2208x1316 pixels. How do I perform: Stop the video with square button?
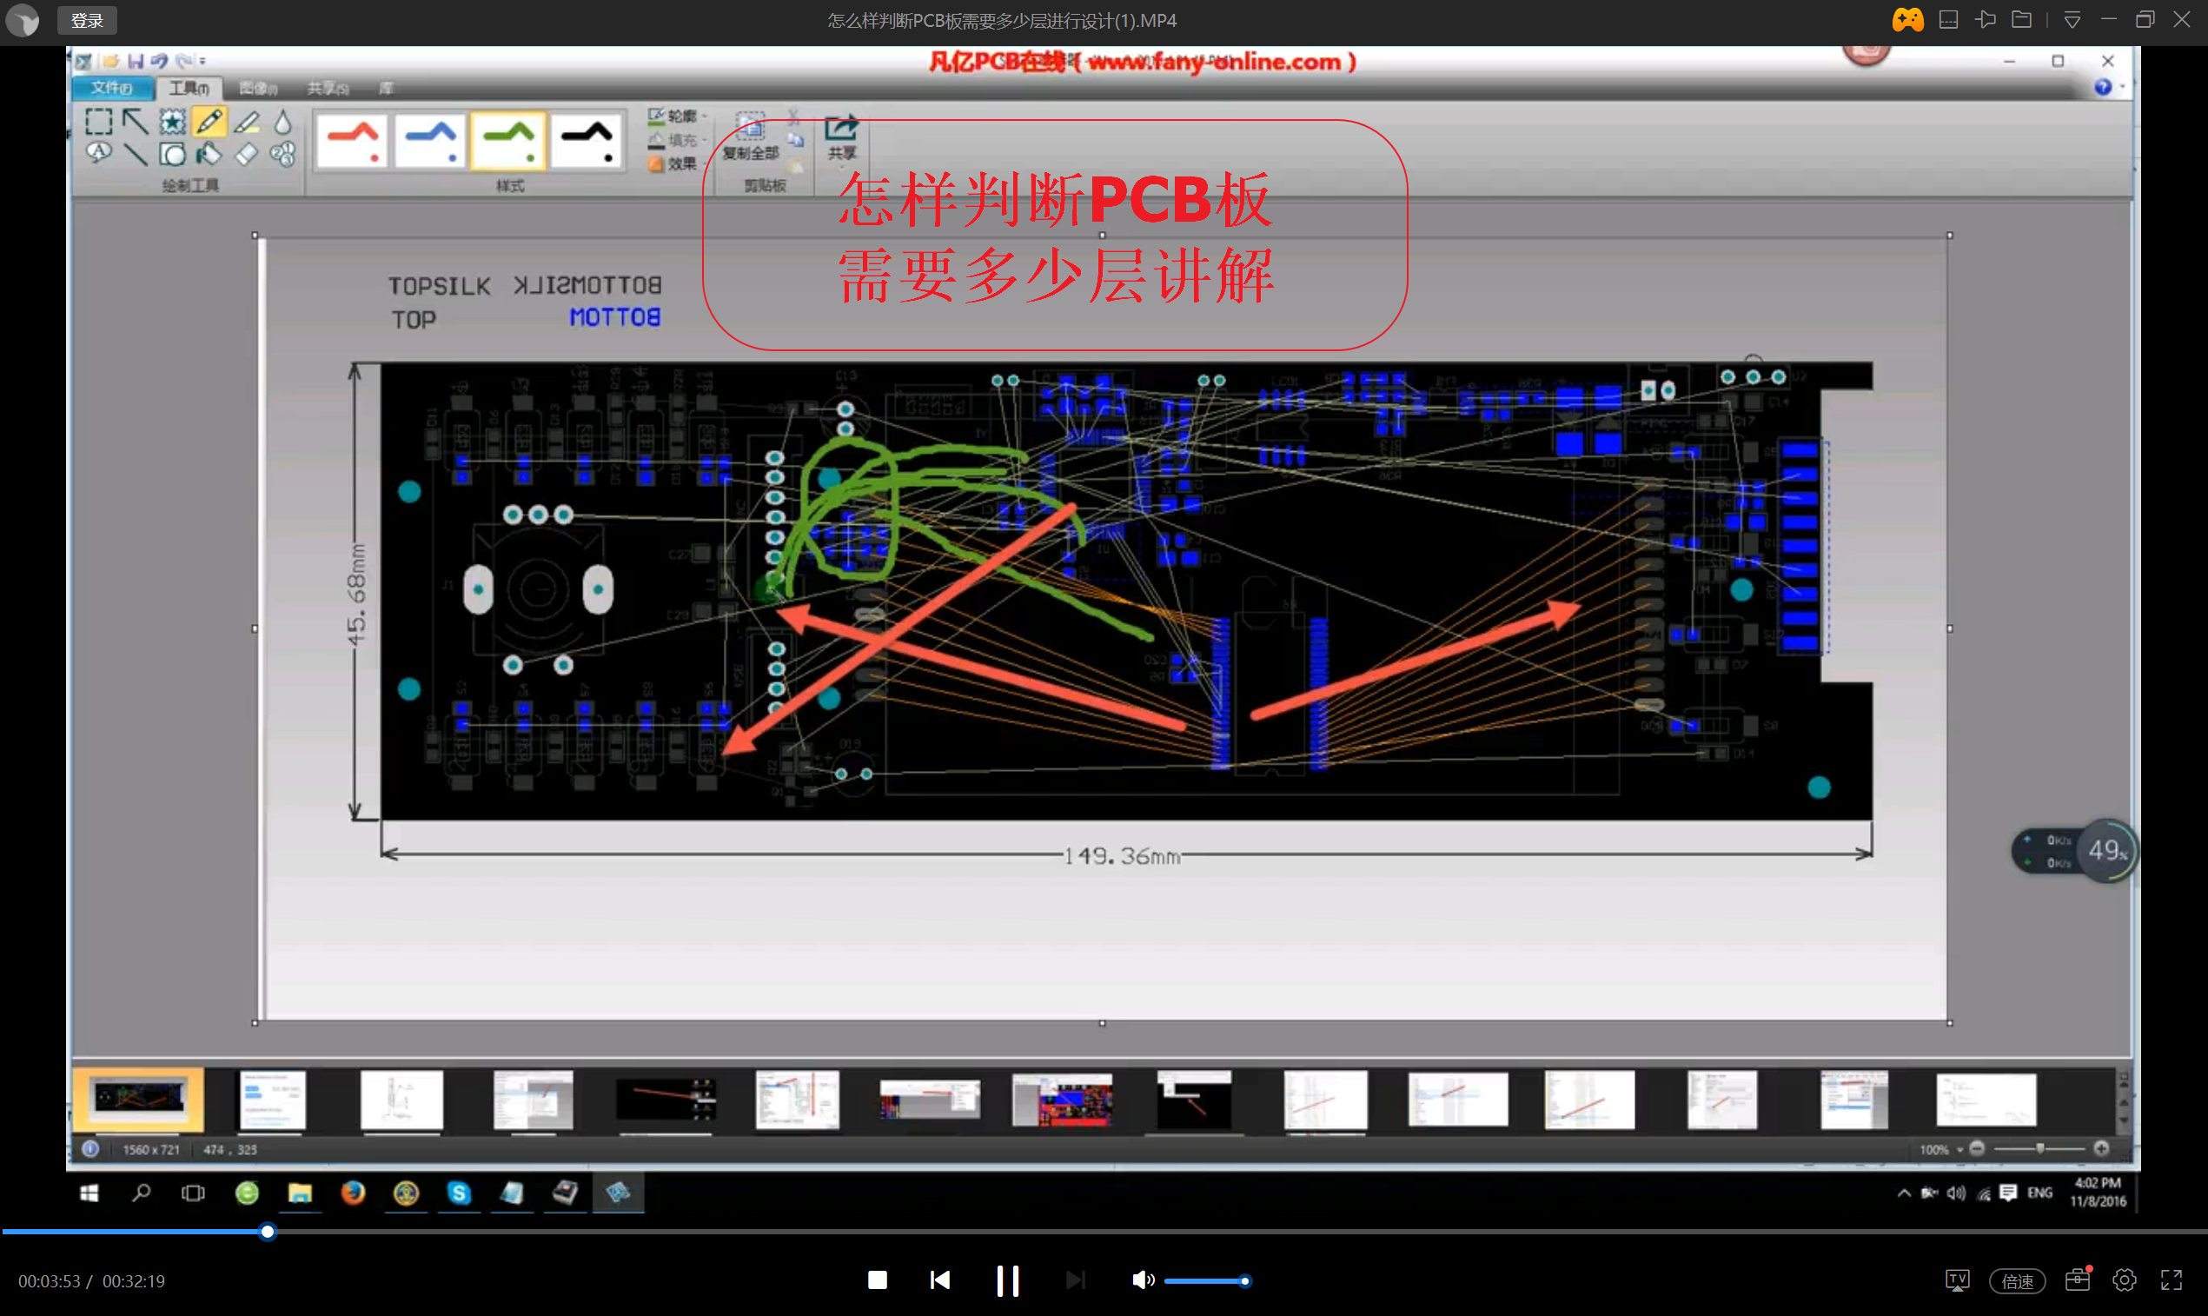[877, 1280]
